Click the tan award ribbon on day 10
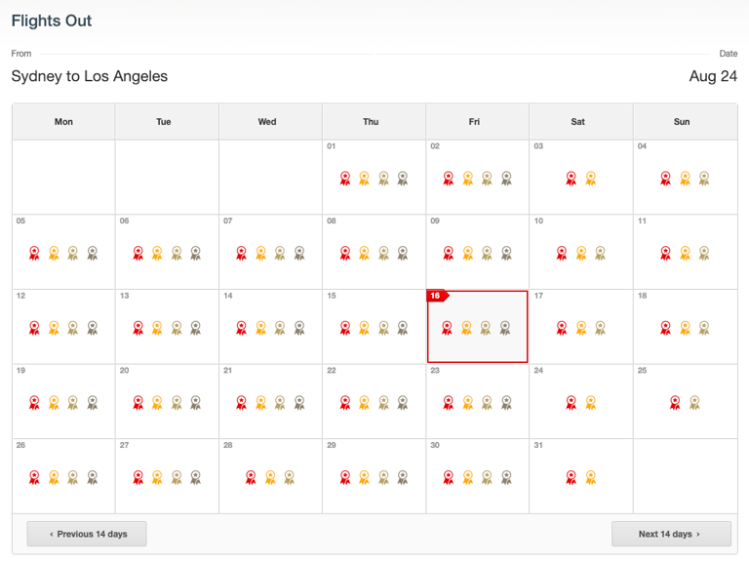 [x=600, y=253]
